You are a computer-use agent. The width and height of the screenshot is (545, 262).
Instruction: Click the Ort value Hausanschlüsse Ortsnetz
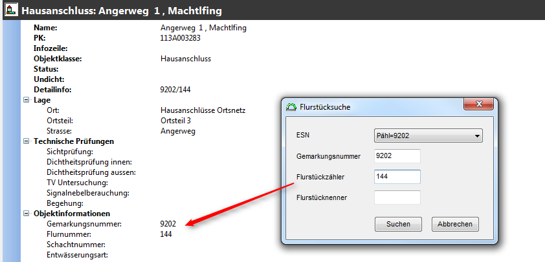(x=203, y=110)
